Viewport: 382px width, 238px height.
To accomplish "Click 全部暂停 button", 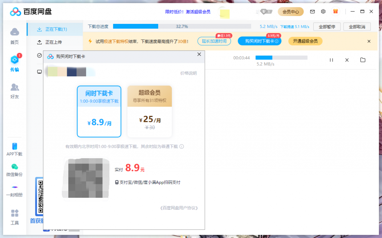I will tap(327, 27).
